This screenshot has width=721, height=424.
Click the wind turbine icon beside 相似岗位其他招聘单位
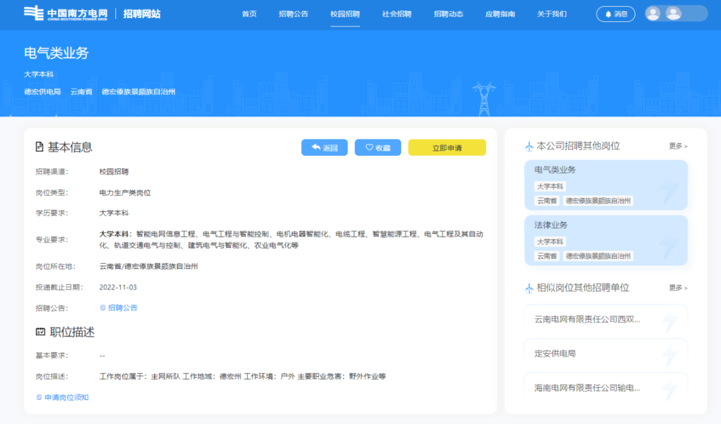click(x=529, y=289)
